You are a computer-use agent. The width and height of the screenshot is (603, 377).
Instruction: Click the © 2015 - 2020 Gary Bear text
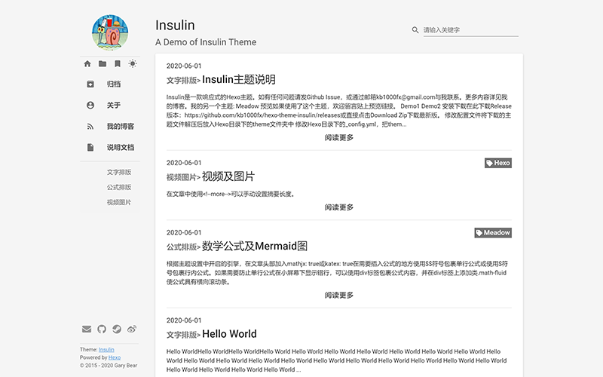tap(109, 366)
